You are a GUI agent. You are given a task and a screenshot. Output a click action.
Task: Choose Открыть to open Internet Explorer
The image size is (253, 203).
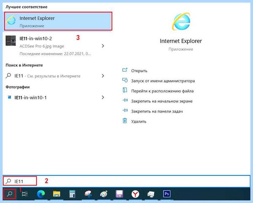(x=139, y=71)
